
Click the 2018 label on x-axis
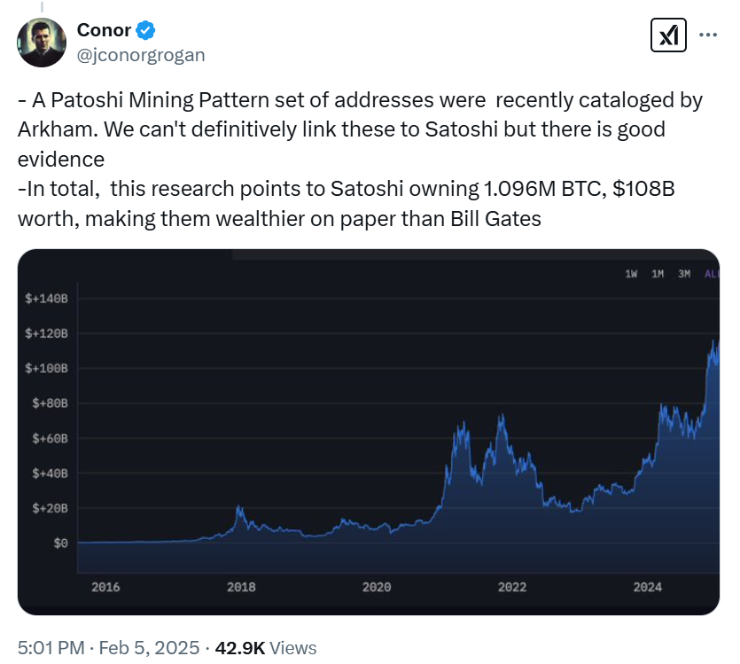point(241,587)
